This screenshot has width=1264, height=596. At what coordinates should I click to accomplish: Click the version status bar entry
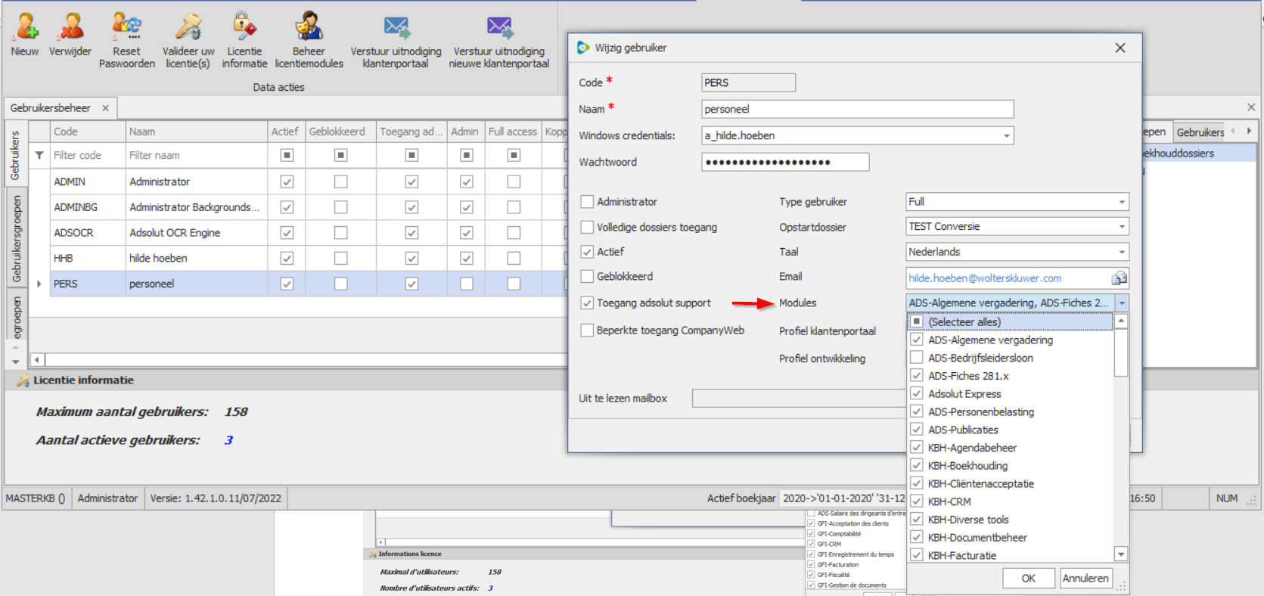[x=216, y=498]
